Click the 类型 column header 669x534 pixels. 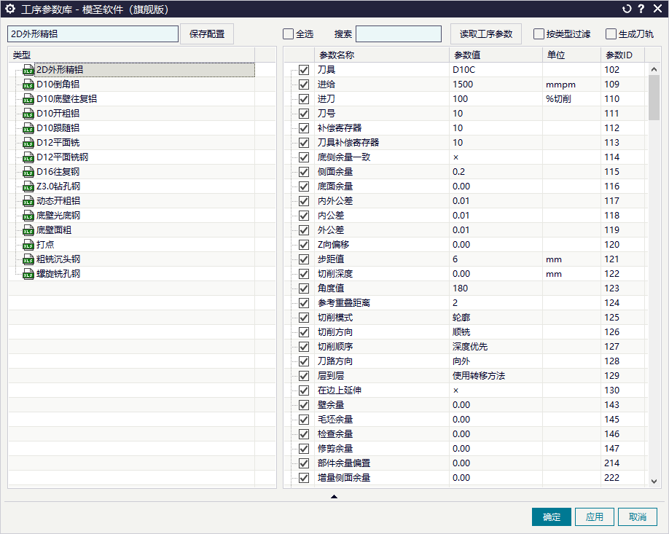point(131,55)
